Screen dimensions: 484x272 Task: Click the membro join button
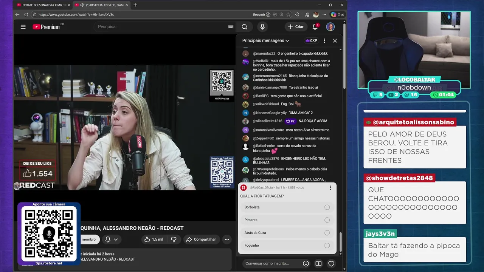click(89, 240)
